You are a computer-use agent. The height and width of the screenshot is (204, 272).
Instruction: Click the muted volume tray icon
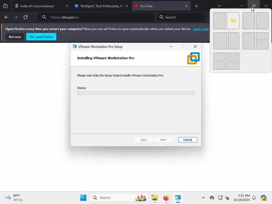[227, 198]
